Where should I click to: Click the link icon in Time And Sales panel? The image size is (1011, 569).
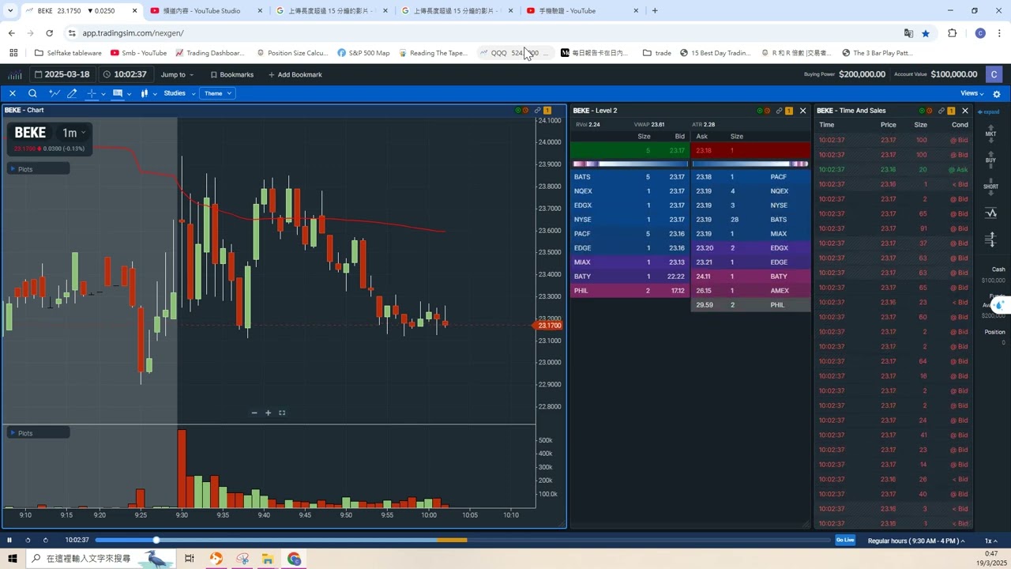[941, 111]
